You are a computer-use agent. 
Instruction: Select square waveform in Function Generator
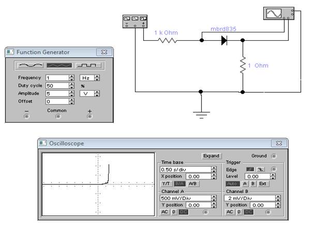[88, 65]
